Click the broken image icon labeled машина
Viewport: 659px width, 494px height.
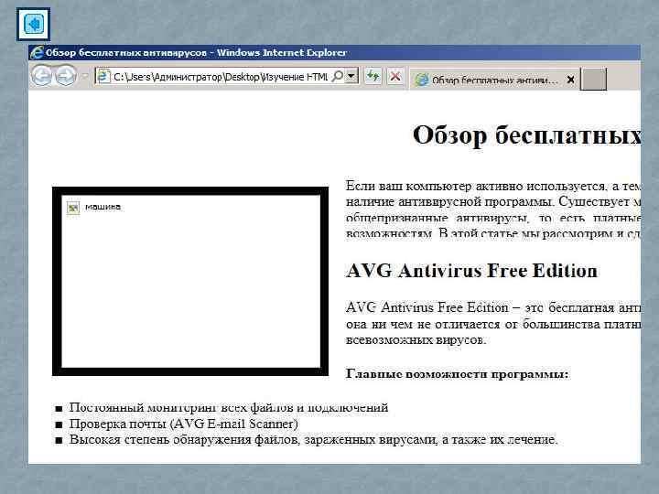pyautogui.click(x=73, y=208)
